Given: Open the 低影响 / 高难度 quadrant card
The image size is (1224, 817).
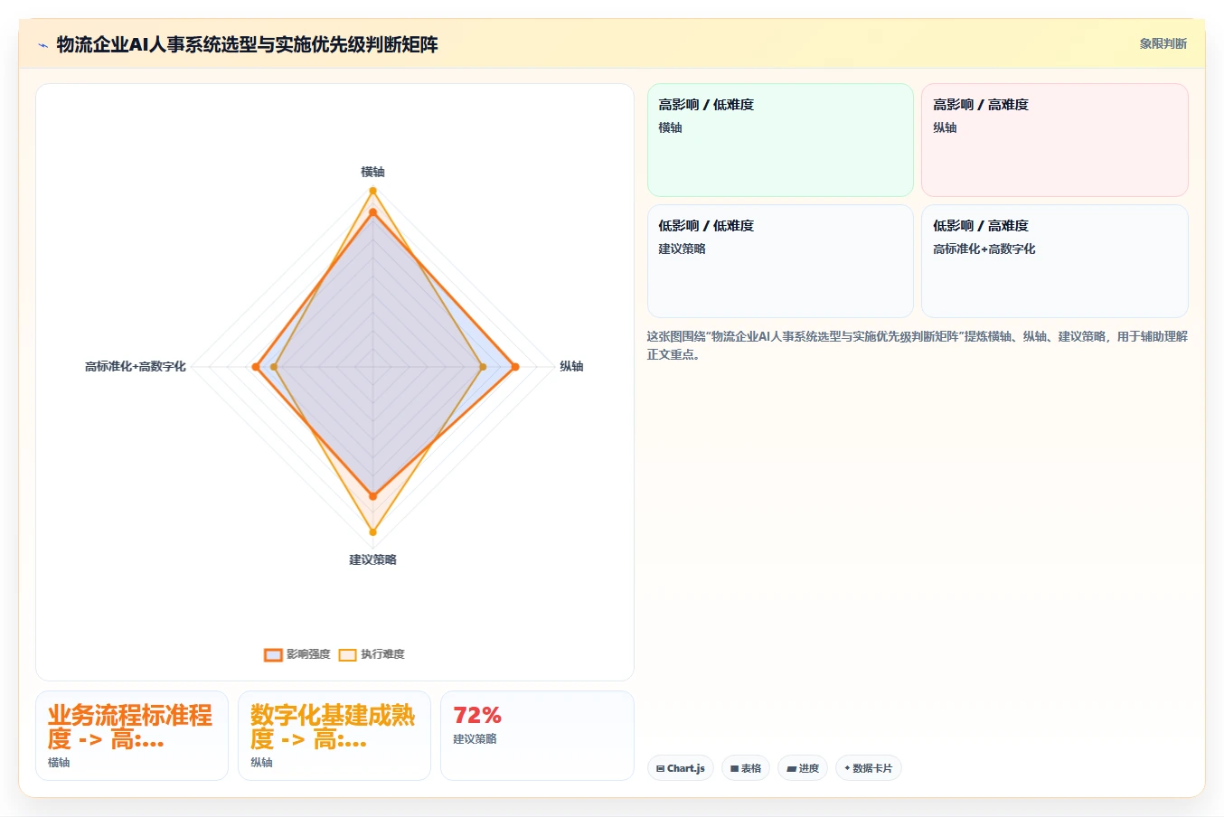Looking at the screenshot, I should 1054,261.
